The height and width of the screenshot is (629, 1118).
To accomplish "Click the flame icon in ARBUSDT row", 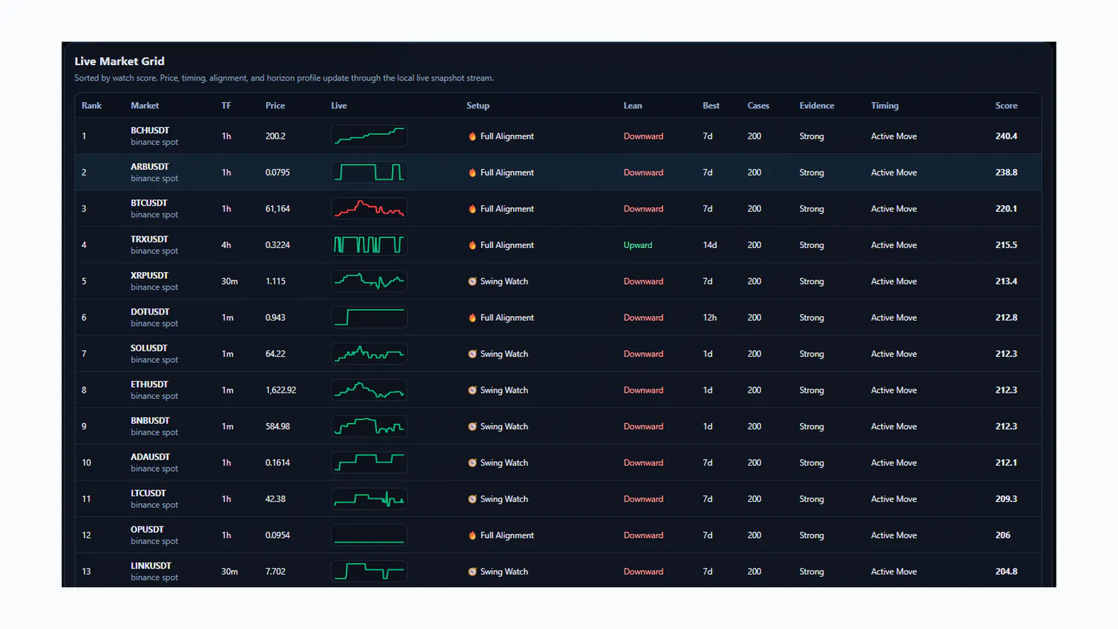I will [x=472, y=173].
